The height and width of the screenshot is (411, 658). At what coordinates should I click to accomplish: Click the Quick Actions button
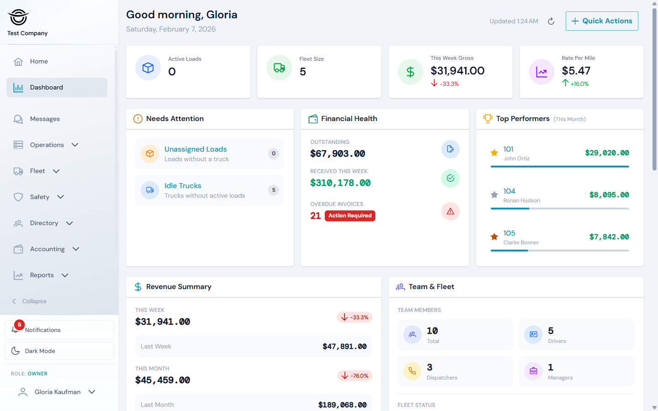click(x=602, y=21)
